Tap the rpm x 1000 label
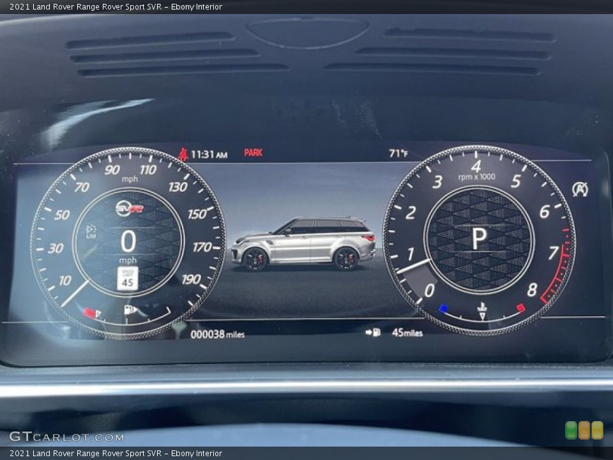 pyautogui.click(x=476, y=177)
